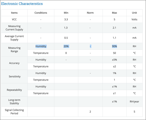Select the Repeatability row label

[14, 90]
